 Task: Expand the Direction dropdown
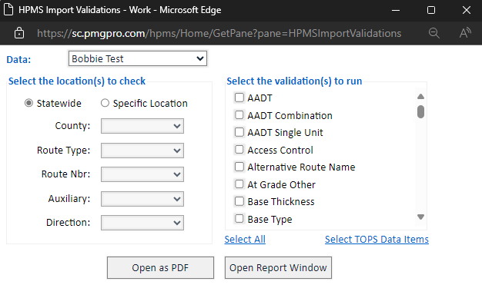click(x=142, y=223)
